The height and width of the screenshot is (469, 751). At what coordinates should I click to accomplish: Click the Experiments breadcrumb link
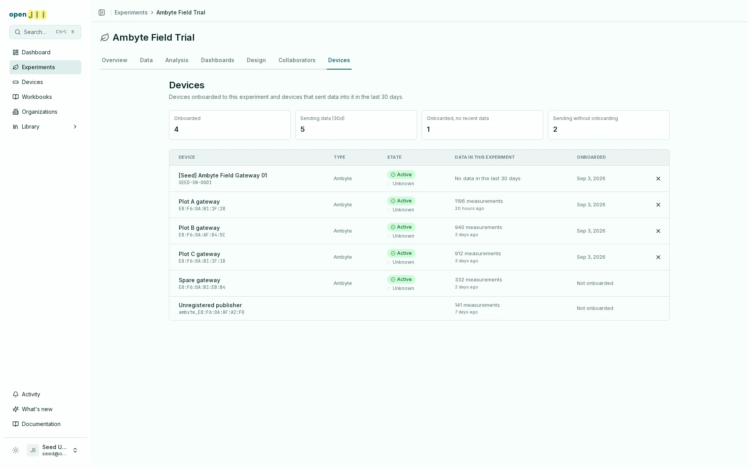pos(131,13)
